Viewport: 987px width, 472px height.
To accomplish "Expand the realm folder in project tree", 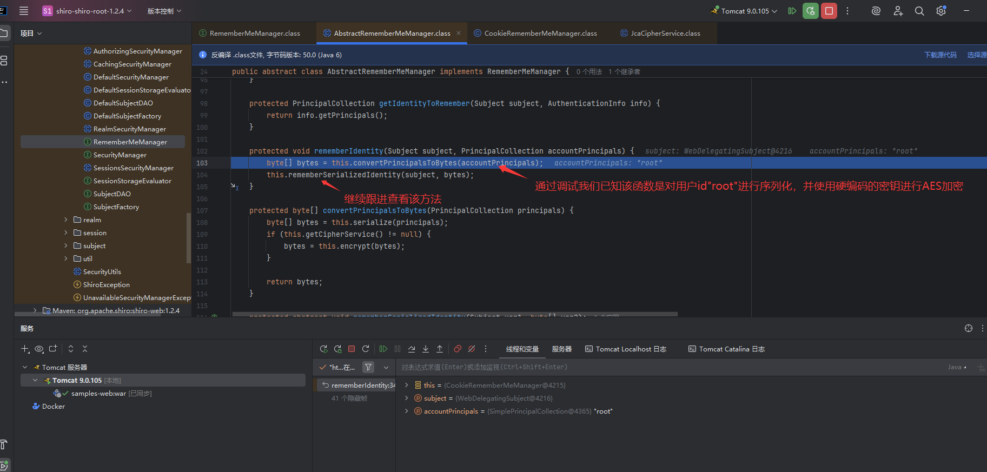I will [66, 220].
